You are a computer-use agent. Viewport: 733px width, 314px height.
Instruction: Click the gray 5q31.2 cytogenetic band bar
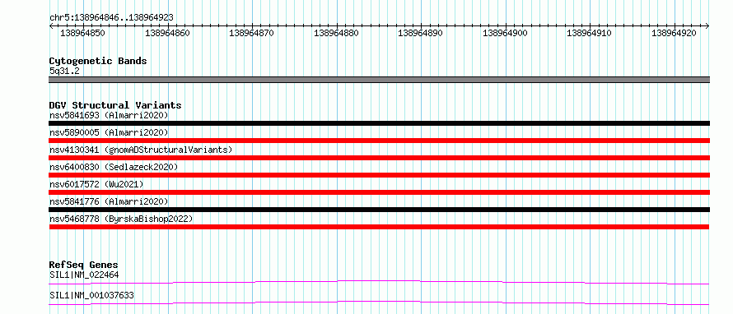point(379,80)
